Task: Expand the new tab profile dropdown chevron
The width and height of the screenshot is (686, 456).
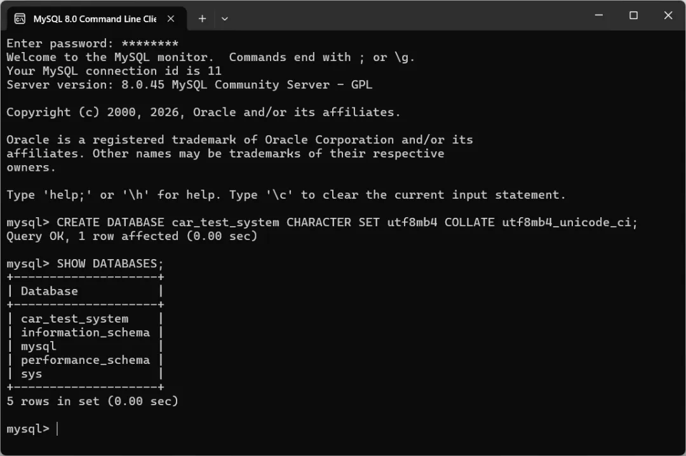Action: pyautogui.click(x=224, y=18)
